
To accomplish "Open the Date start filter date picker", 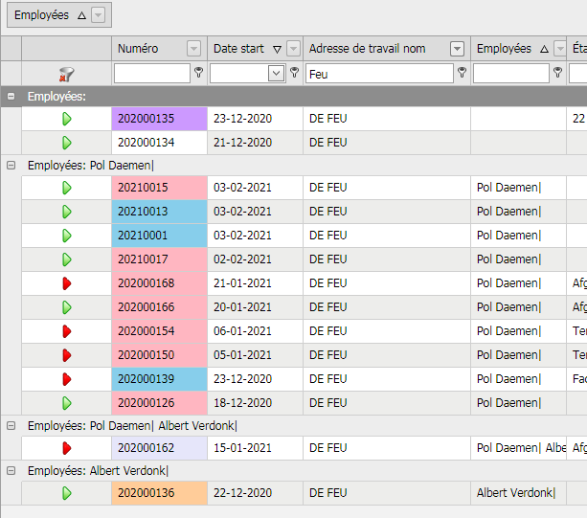I will [276, 73].
